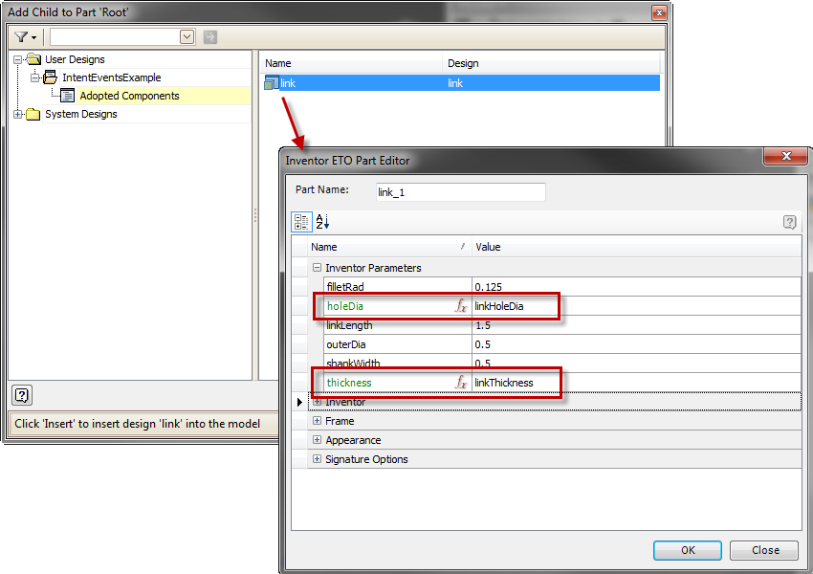Select IntentEventsExample in the tree
This screenshot has height=574, width=813.
coord(112,77)
